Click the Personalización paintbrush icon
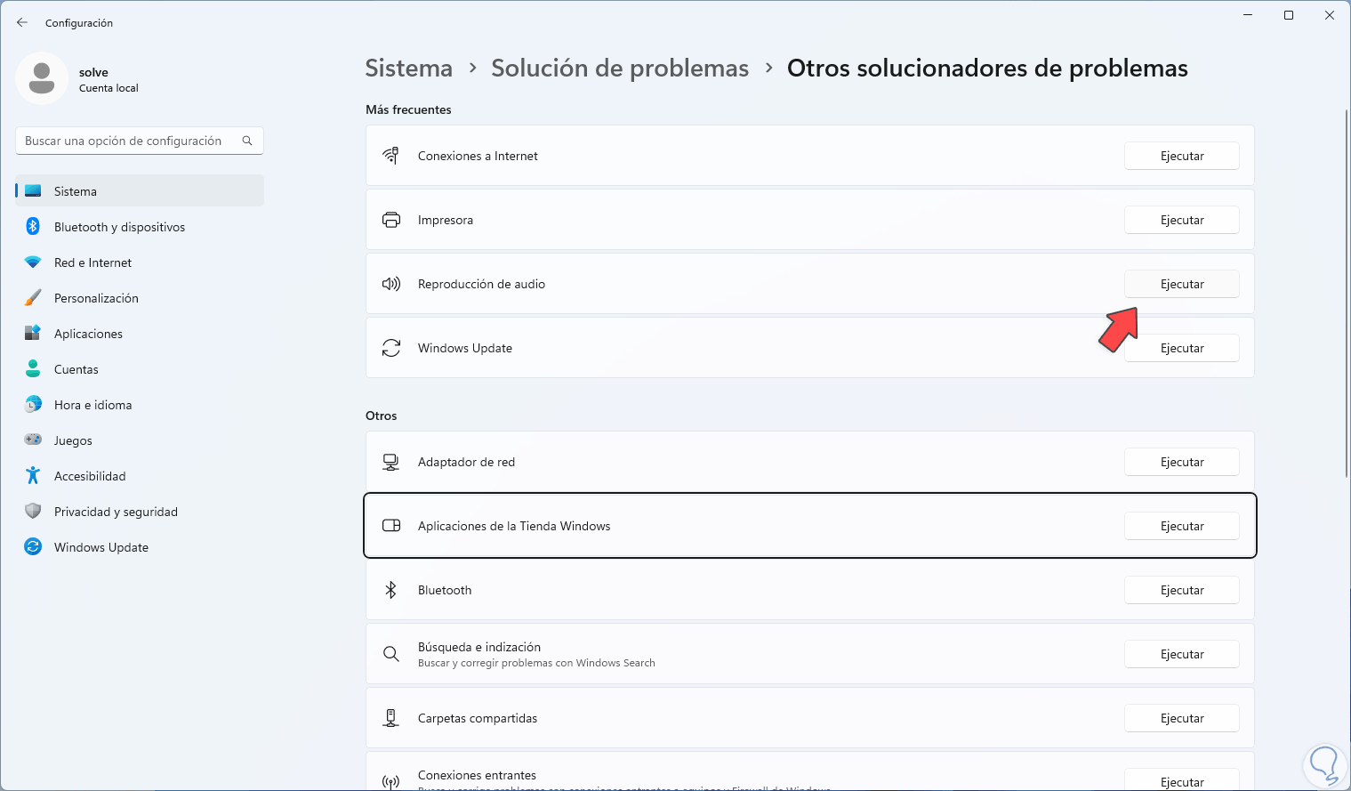The height and width of the screenshot is (791, 1351). 33,298
